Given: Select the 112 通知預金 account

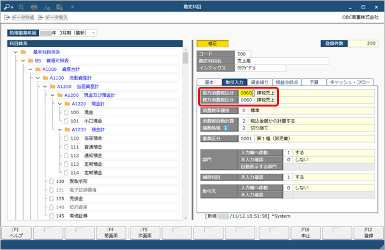Looking at the screenshot, I should tap(120, 156).
